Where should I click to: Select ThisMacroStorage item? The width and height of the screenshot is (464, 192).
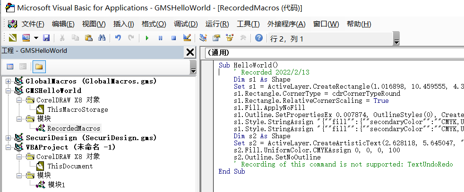pyautogui.click(x=78, y=109)
